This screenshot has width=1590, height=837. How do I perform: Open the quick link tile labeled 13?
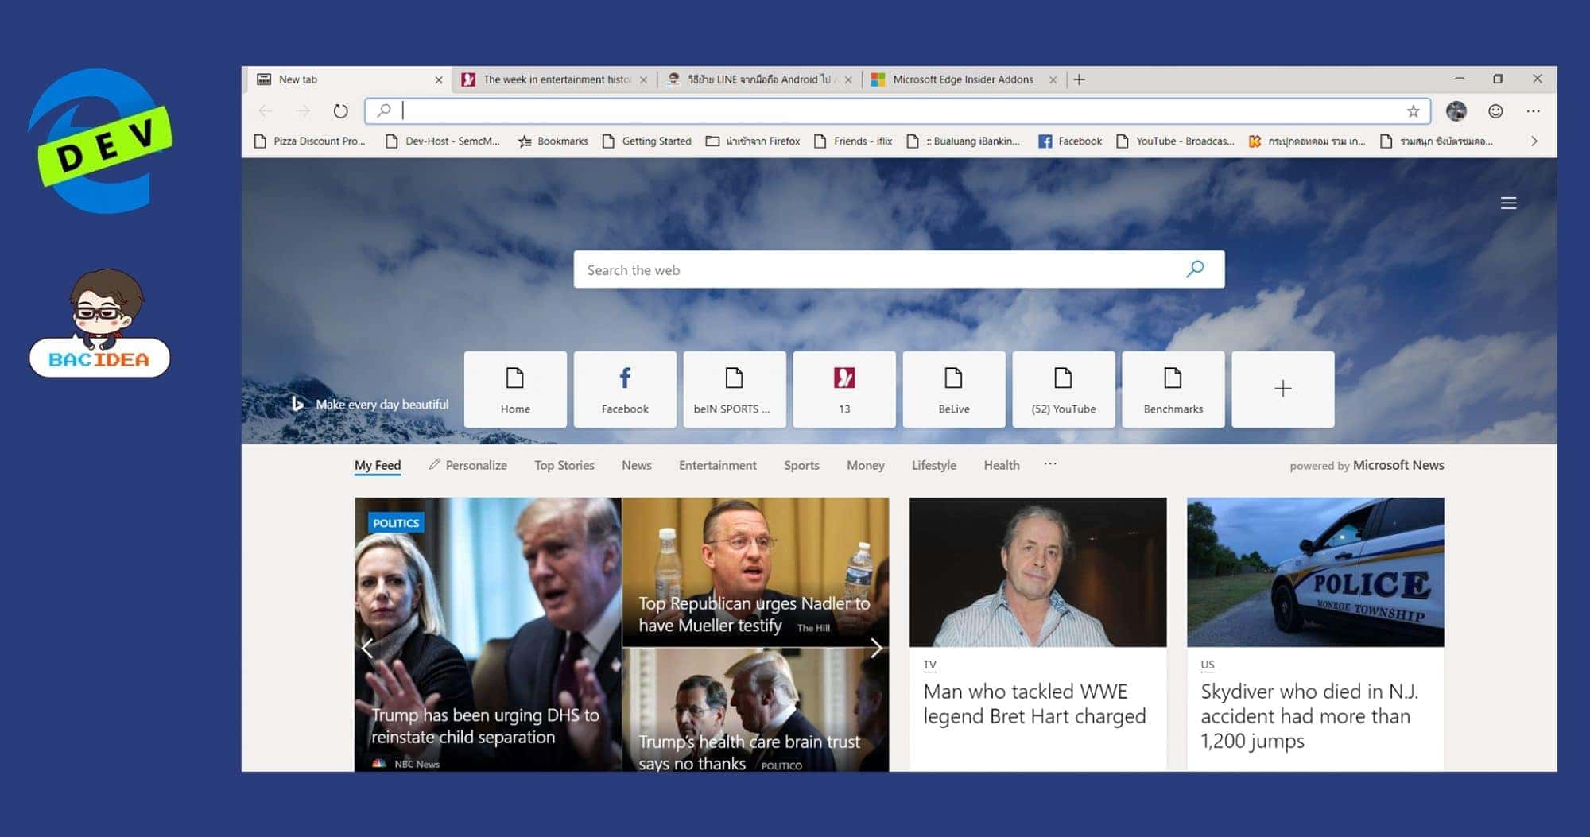click(844, 389)
